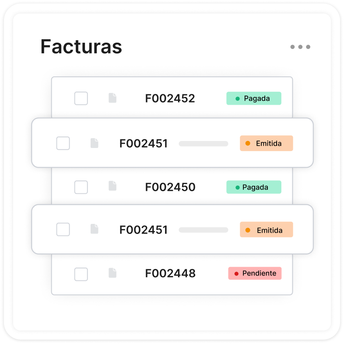Viewport: 344px width, 344px height.
Task: Open invoice number F002448
Action: click(x=170, y=274)
